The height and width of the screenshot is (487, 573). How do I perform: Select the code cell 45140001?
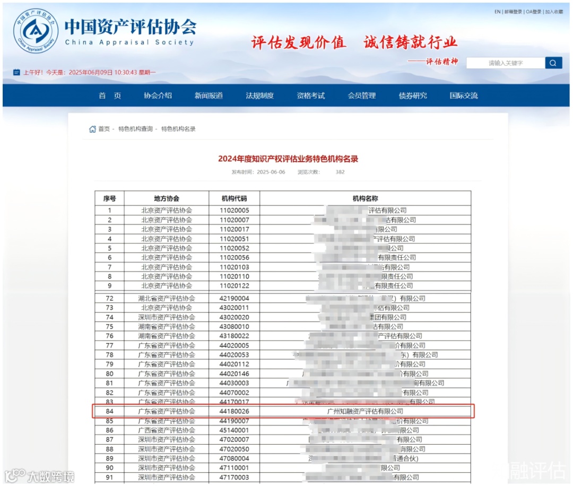[235, 430]
